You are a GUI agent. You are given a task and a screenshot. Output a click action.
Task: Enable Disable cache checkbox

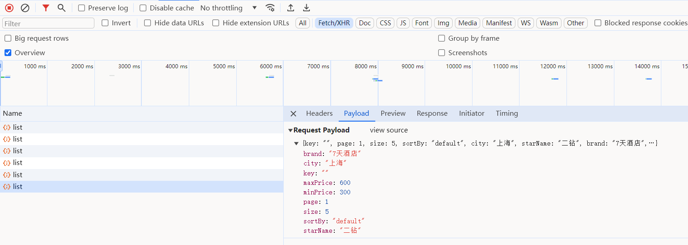[143, 8]
